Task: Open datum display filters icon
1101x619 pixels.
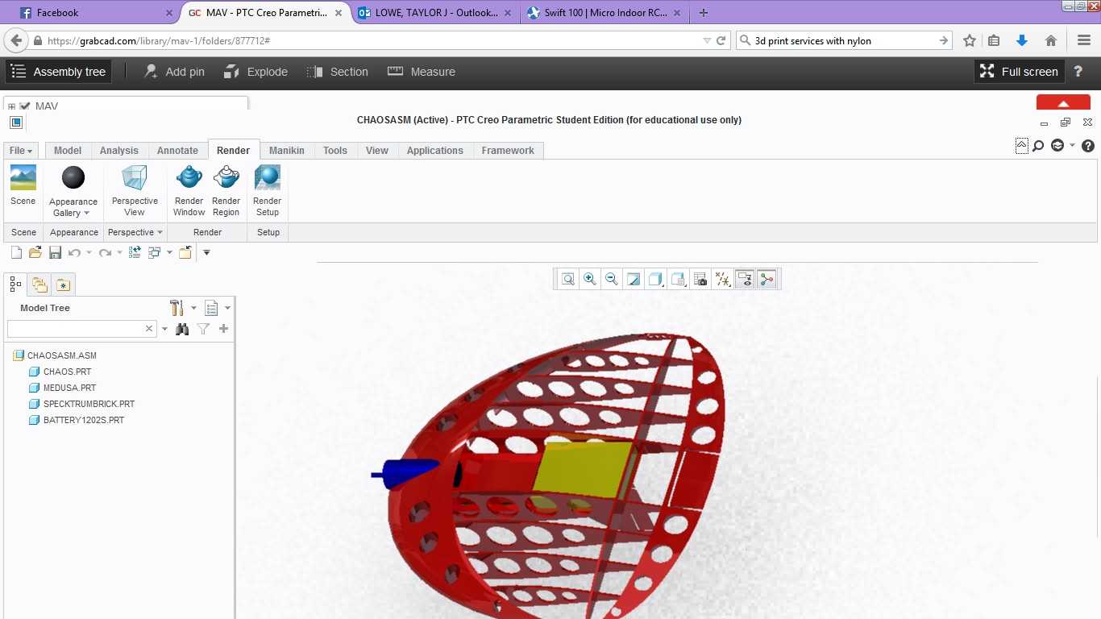Action: coord(723,279)
